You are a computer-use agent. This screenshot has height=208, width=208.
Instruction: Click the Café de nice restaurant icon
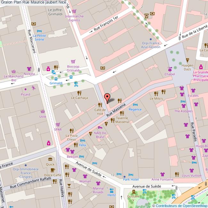click(100, 105)
